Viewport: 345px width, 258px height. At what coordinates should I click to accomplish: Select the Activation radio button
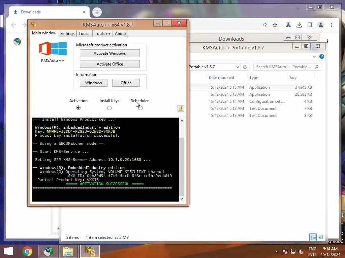tap(78, 108)
